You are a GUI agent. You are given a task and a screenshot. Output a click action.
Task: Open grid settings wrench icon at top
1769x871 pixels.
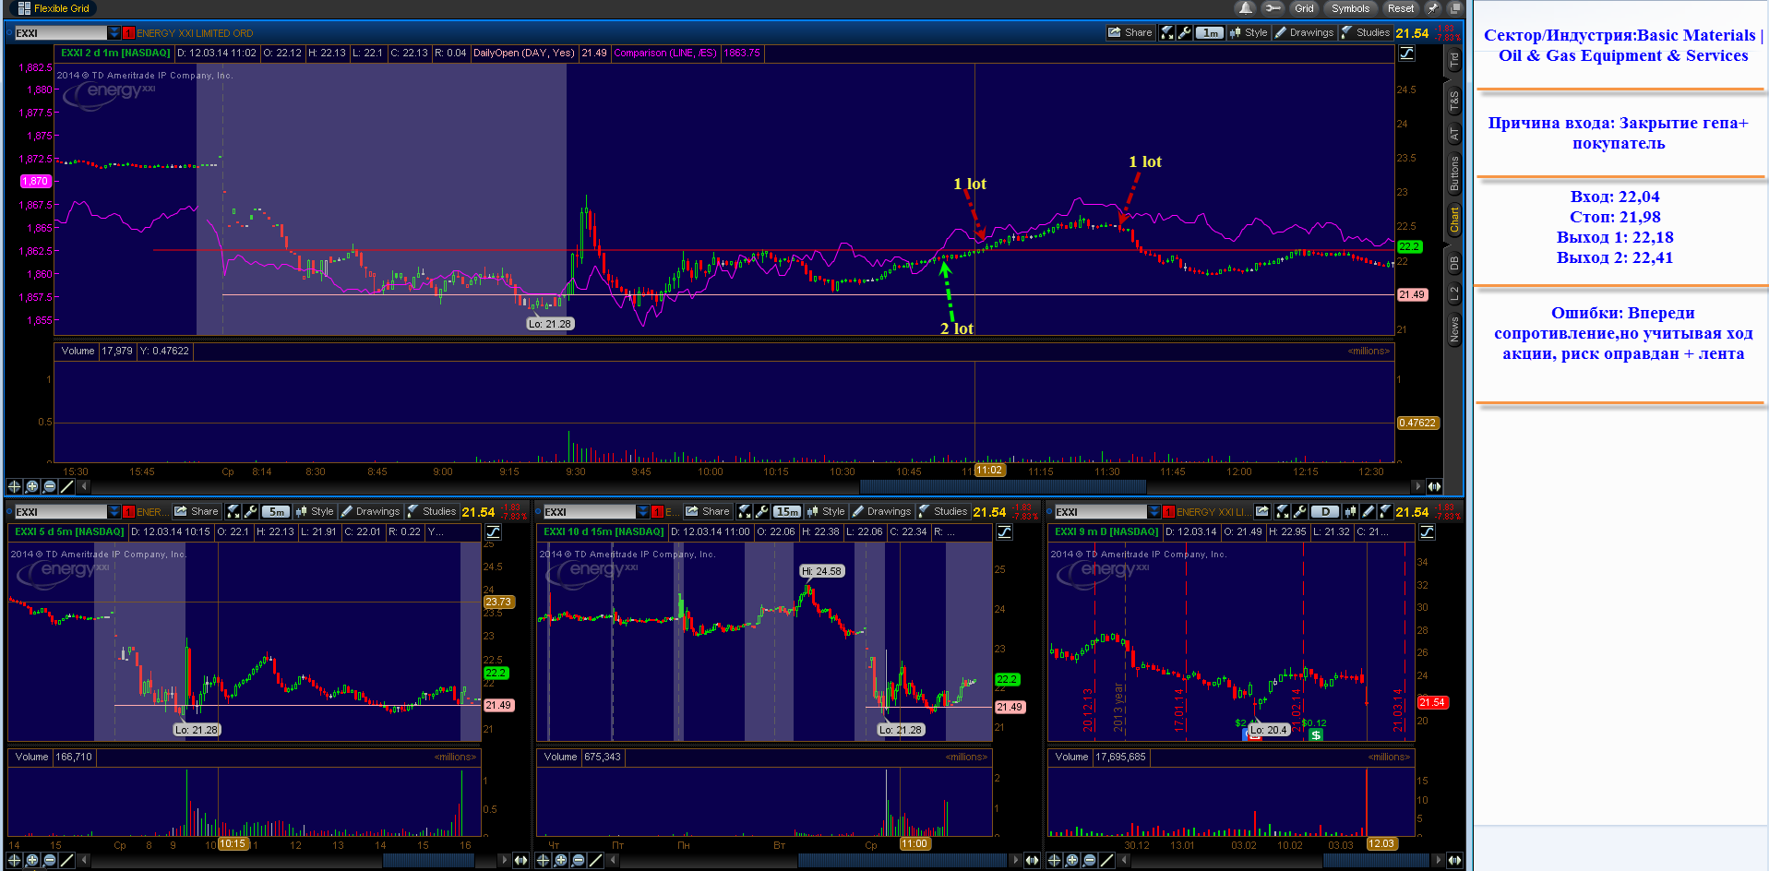coord(1273,8)
